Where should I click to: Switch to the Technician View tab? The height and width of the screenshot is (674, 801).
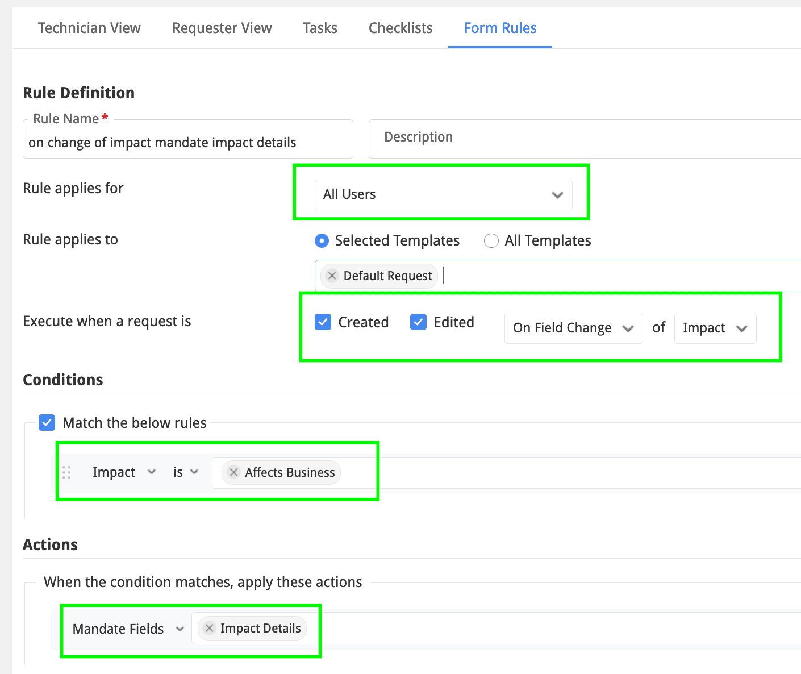pos(89,28)
